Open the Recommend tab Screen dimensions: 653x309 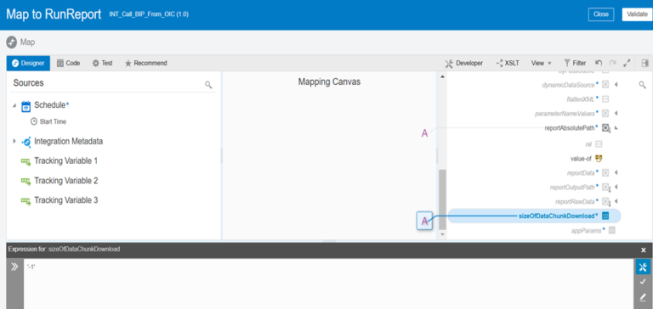click(145, 63)
